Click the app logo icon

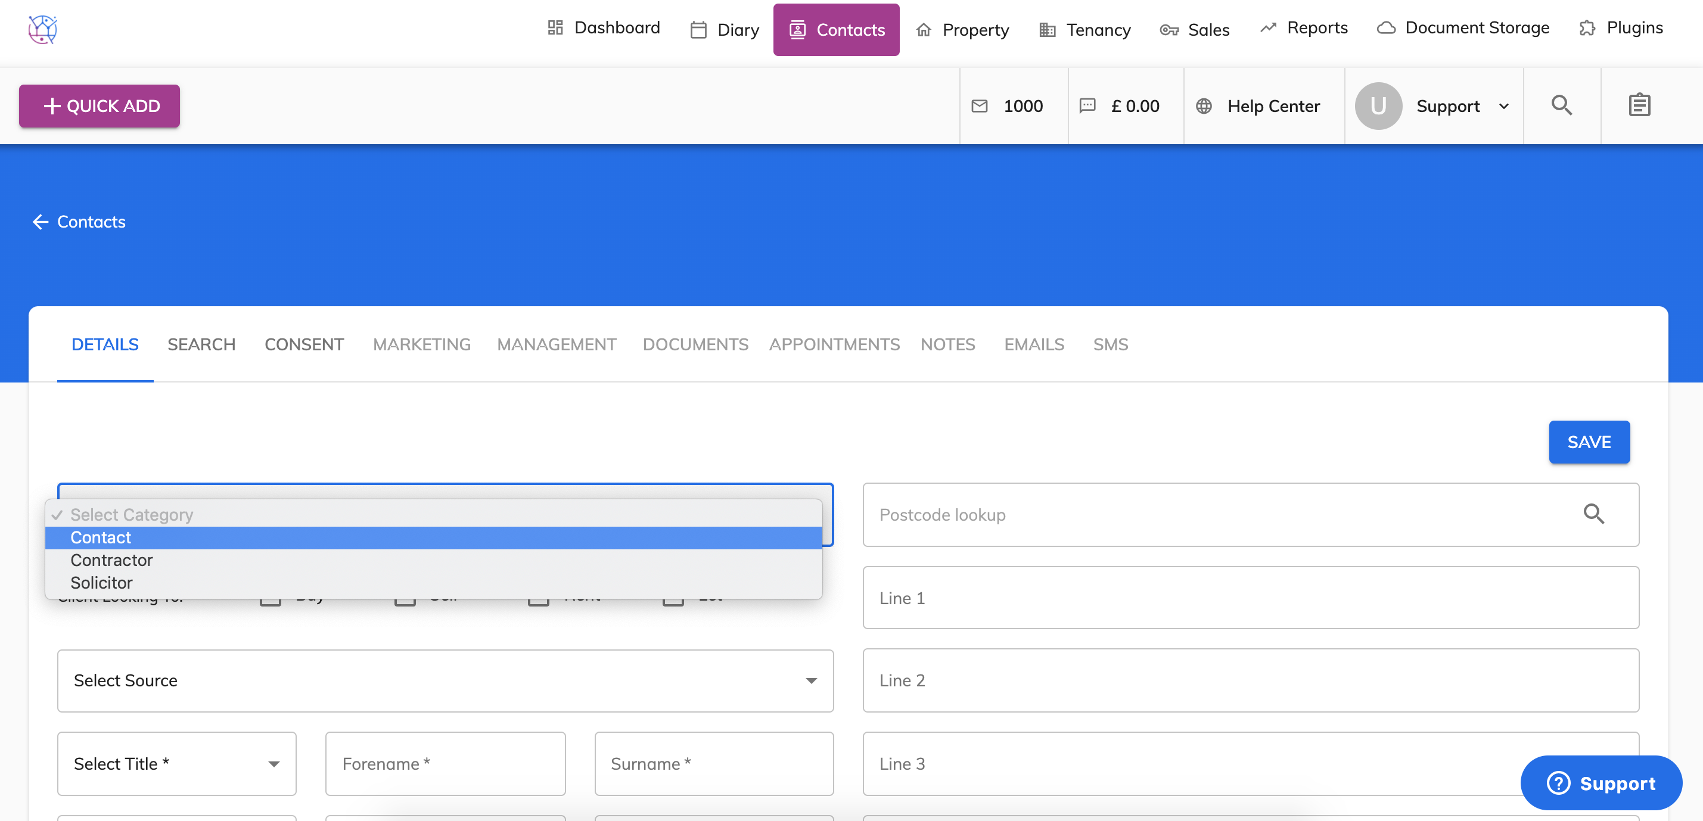point(43,29)
